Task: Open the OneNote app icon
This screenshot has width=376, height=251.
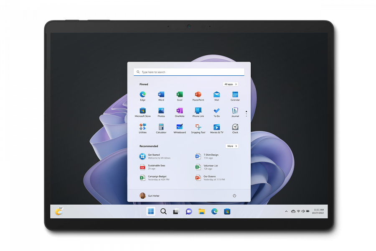Action: click(180, 111)
